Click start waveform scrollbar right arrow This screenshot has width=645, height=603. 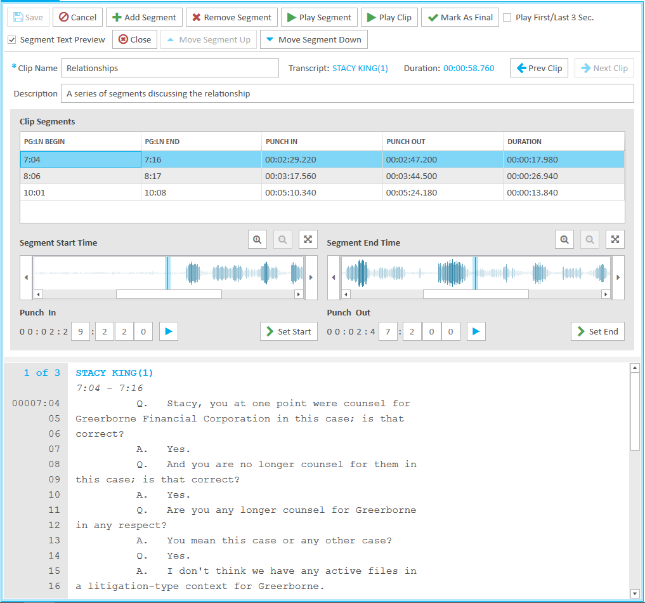click(x=299, y=295)
